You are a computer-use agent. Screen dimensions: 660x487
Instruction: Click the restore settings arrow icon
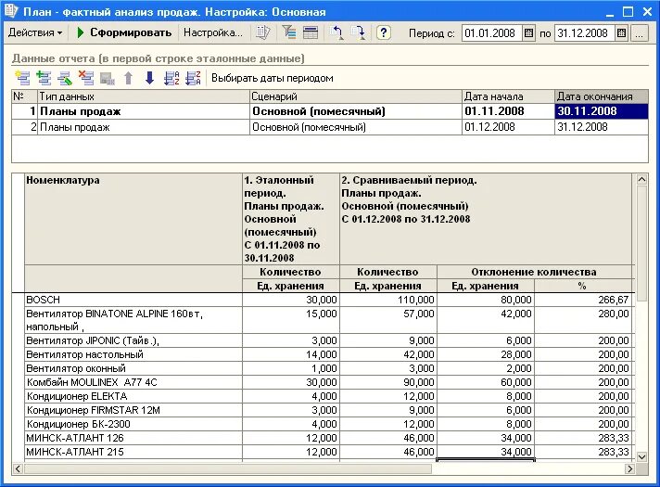(x=336, y=32)
